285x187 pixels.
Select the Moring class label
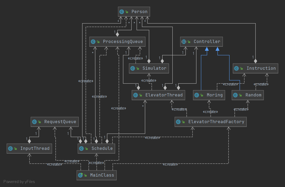[x=215, y=95]
